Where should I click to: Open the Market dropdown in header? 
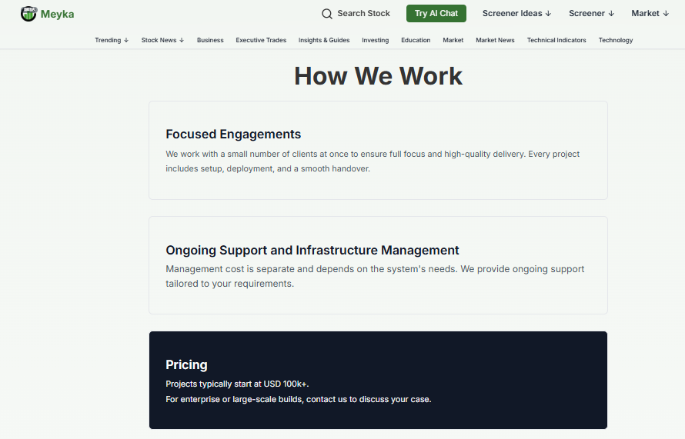point(650,13)
